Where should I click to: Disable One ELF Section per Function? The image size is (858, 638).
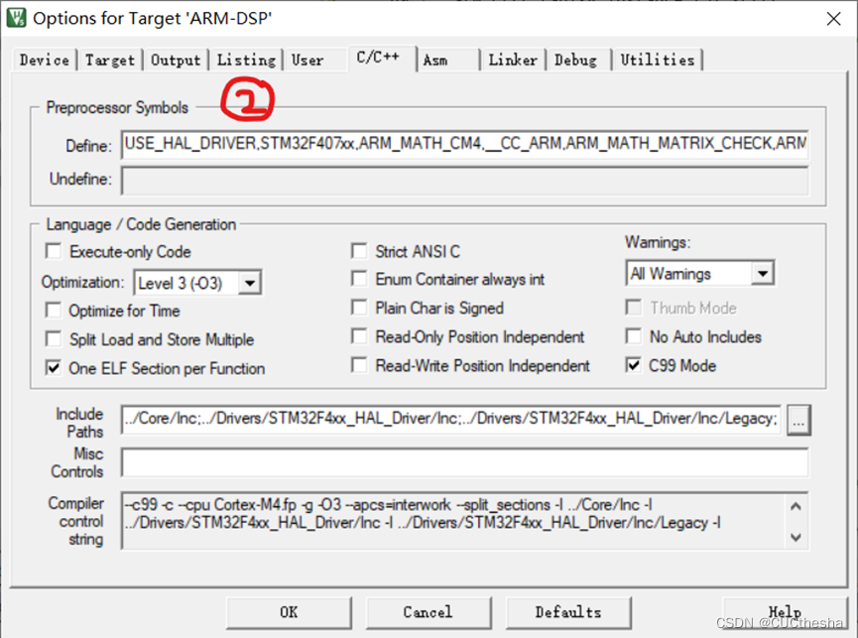click(54, 367)
